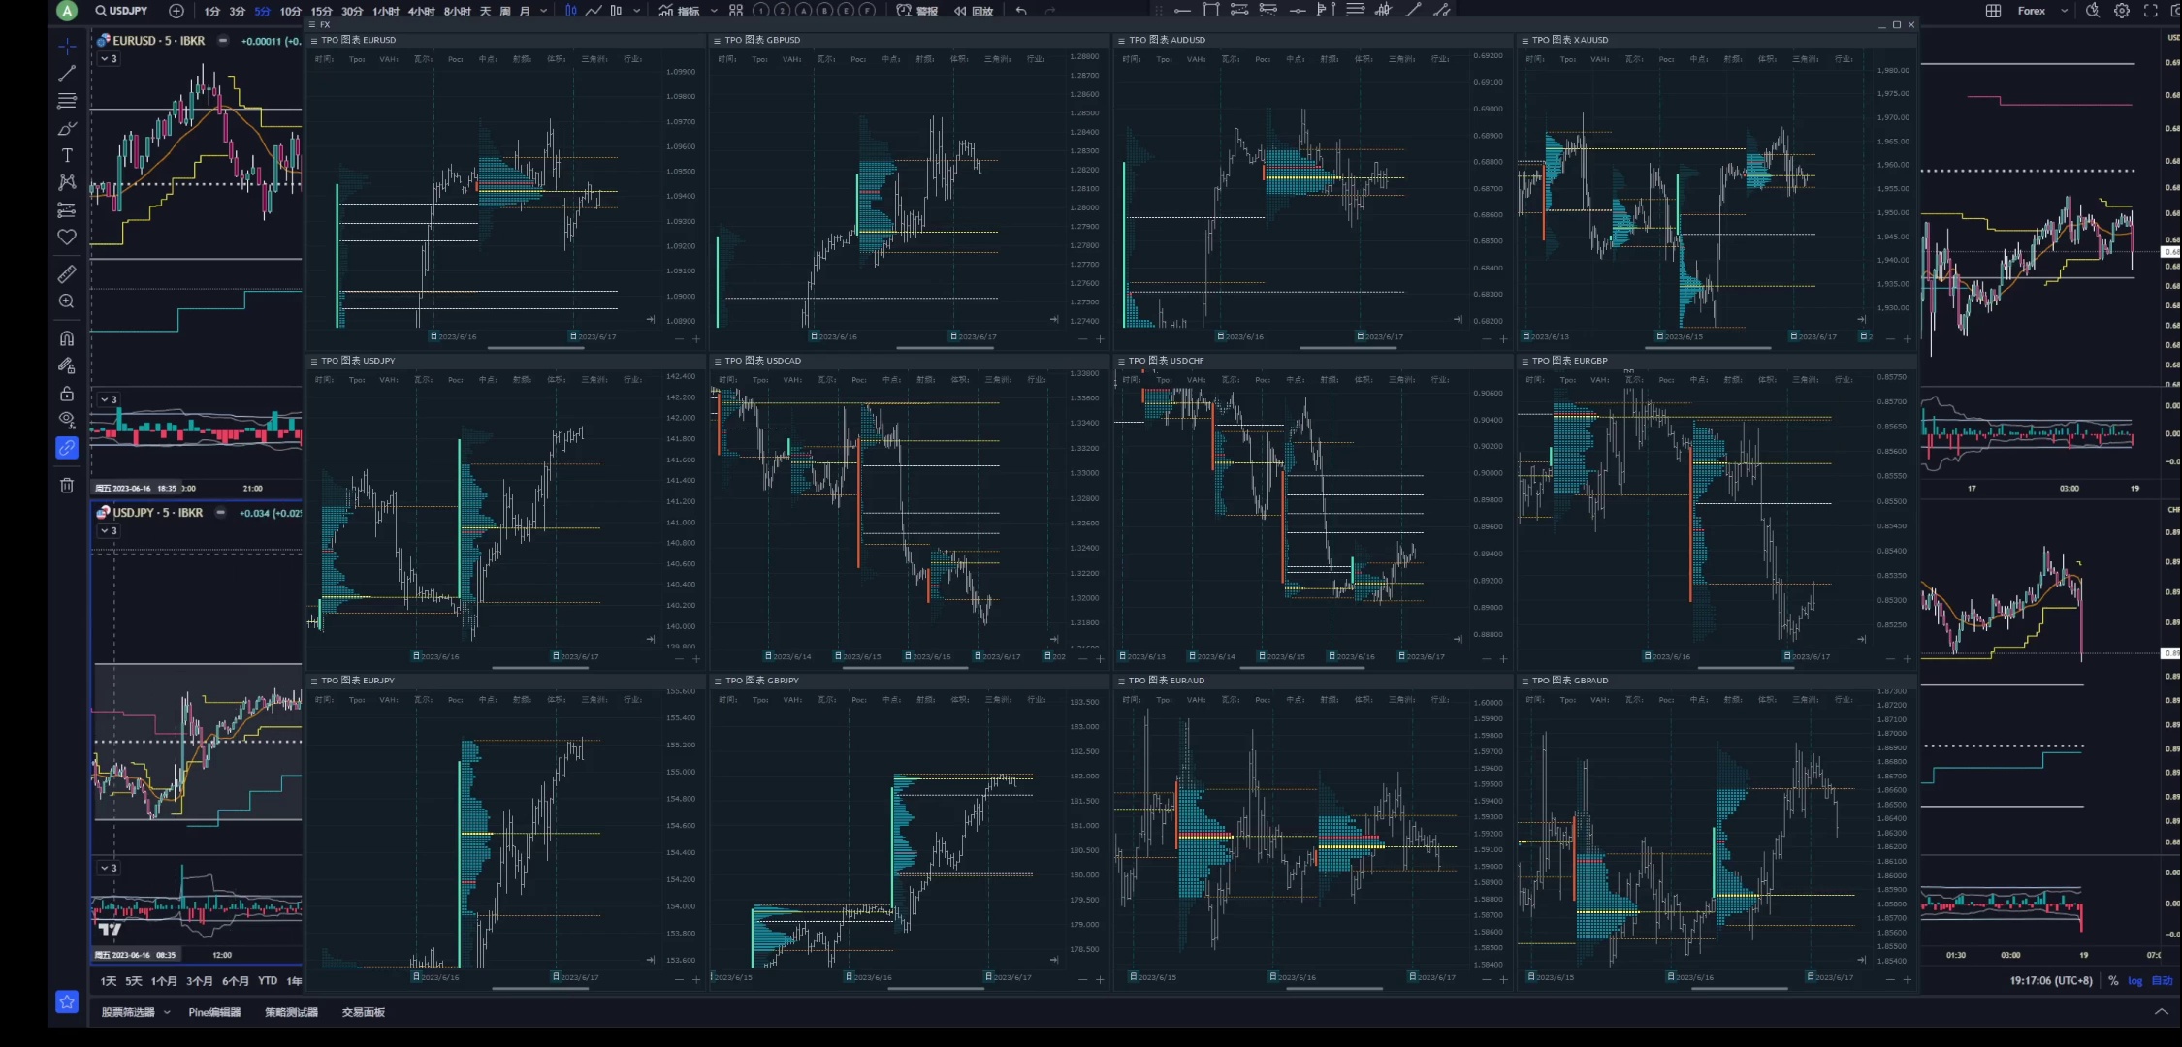Screen dimensions: 2182x1047
Task: Open the measure ruler tool
Action: [x=67, y=274]
